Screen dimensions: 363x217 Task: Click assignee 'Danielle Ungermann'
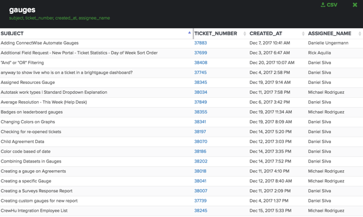[328, 43]
